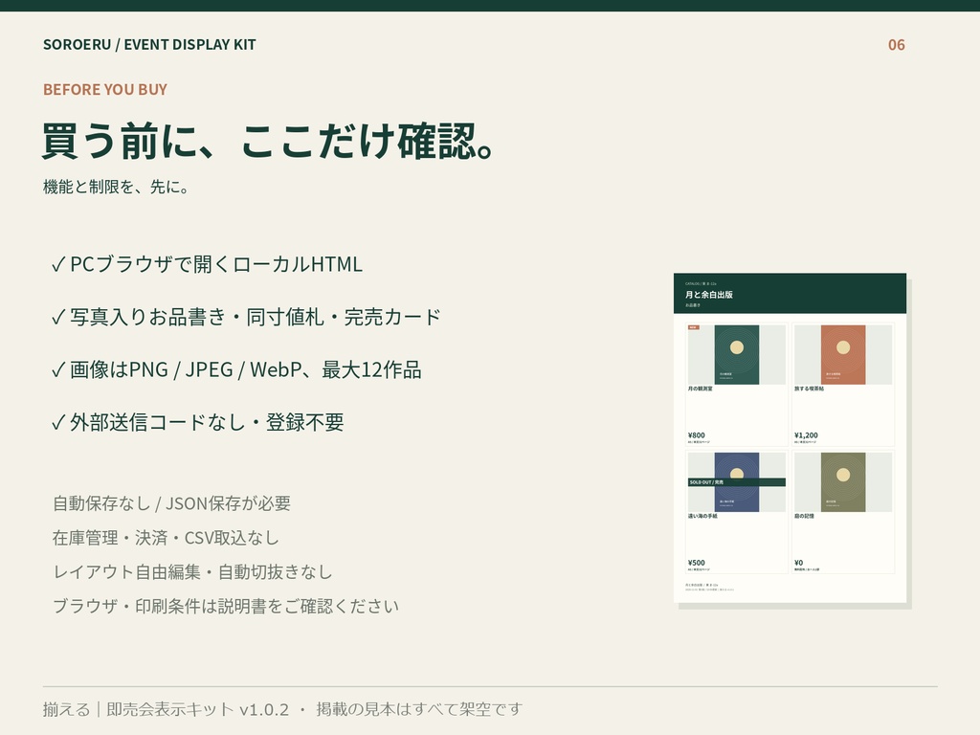Screen dimensions: 980x735
Task: Click the page number 06
Action: pyautogui.click(x=896, y=45)
